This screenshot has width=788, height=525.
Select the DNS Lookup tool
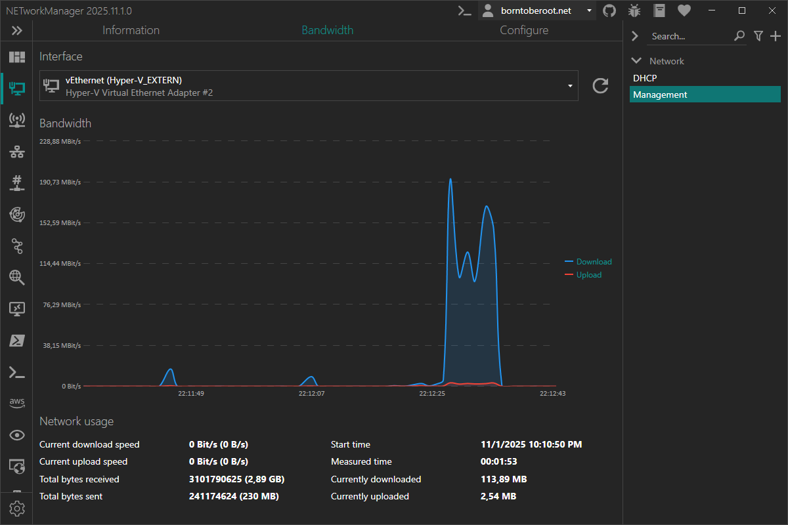coord(16,278)
